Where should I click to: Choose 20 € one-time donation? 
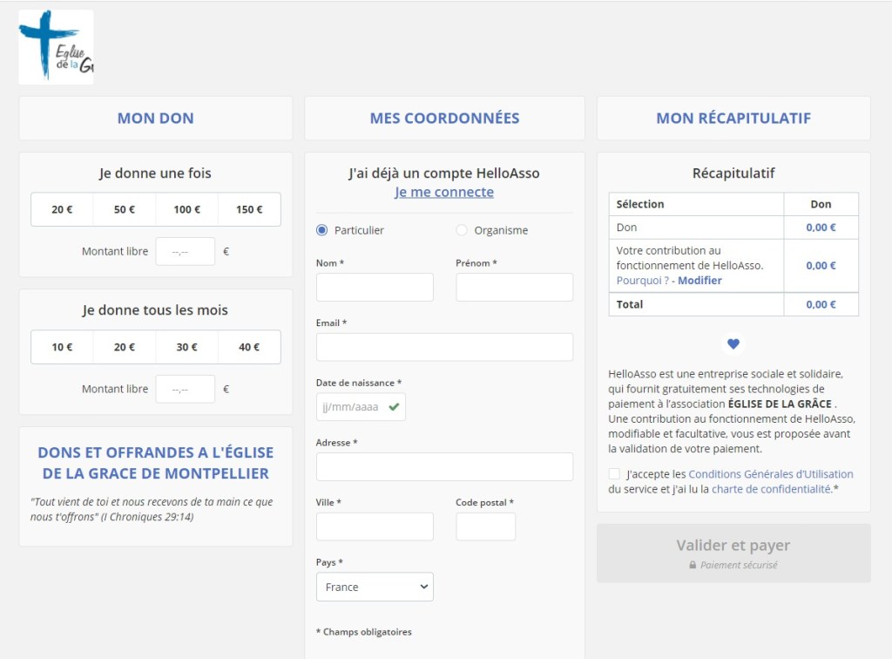click(62, 209)
